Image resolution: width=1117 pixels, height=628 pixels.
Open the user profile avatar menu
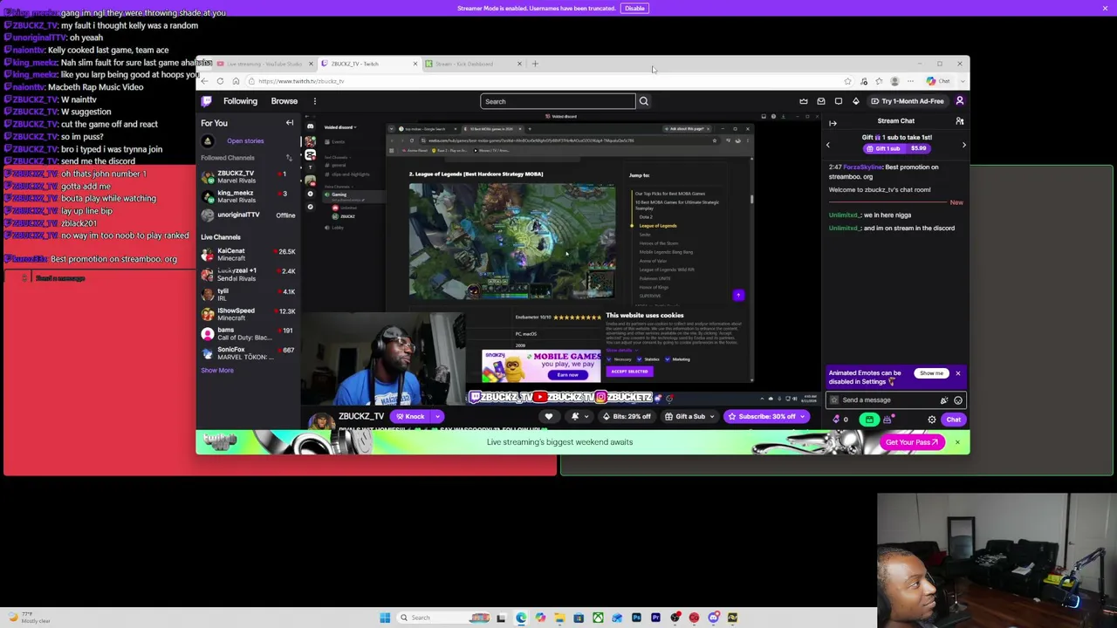960,101
